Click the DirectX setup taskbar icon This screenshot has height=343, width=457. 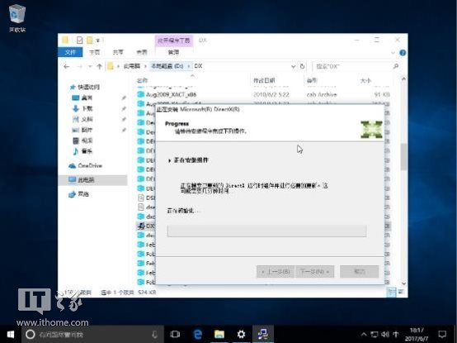(263, 335)
